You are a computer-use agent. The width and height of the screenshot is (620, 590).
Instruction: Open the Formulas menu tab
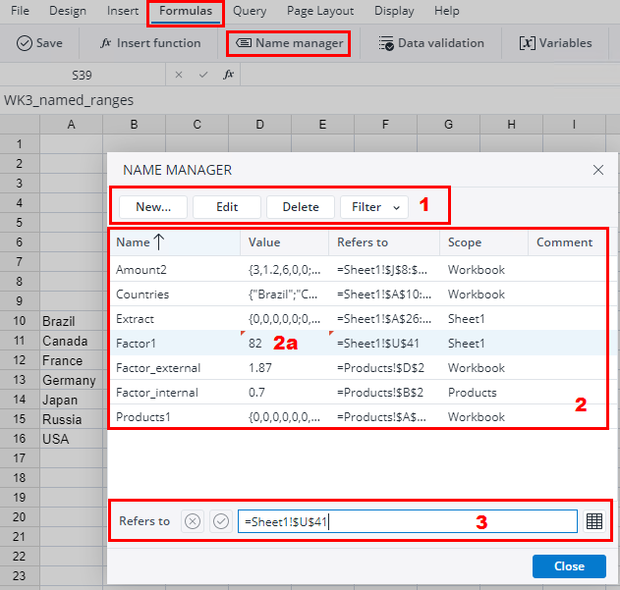pos(186,12)
